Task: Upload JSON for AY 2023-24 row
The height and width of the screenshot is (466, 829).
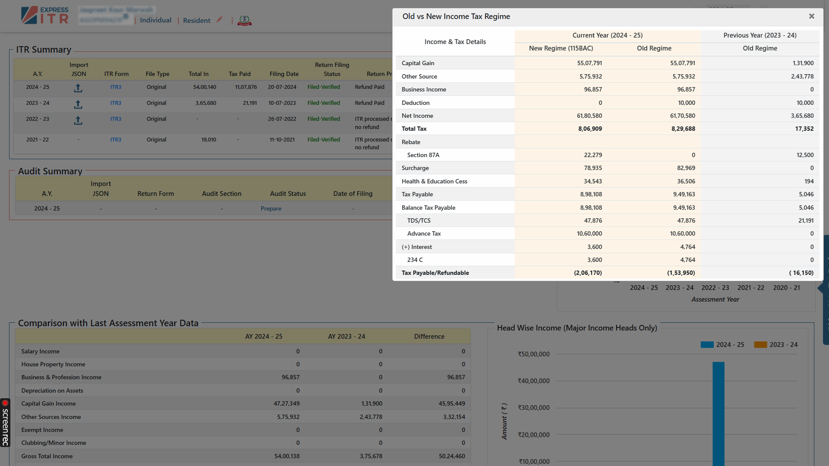Action: [78, 104]
